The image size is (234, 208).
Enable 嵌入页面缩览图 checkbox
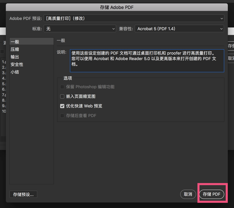(62, 96)
